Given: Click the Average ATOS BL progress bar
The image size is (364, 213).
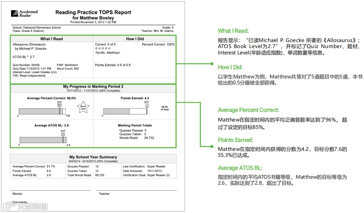Looking at the screenshot, I should click(x=43, y=140).
